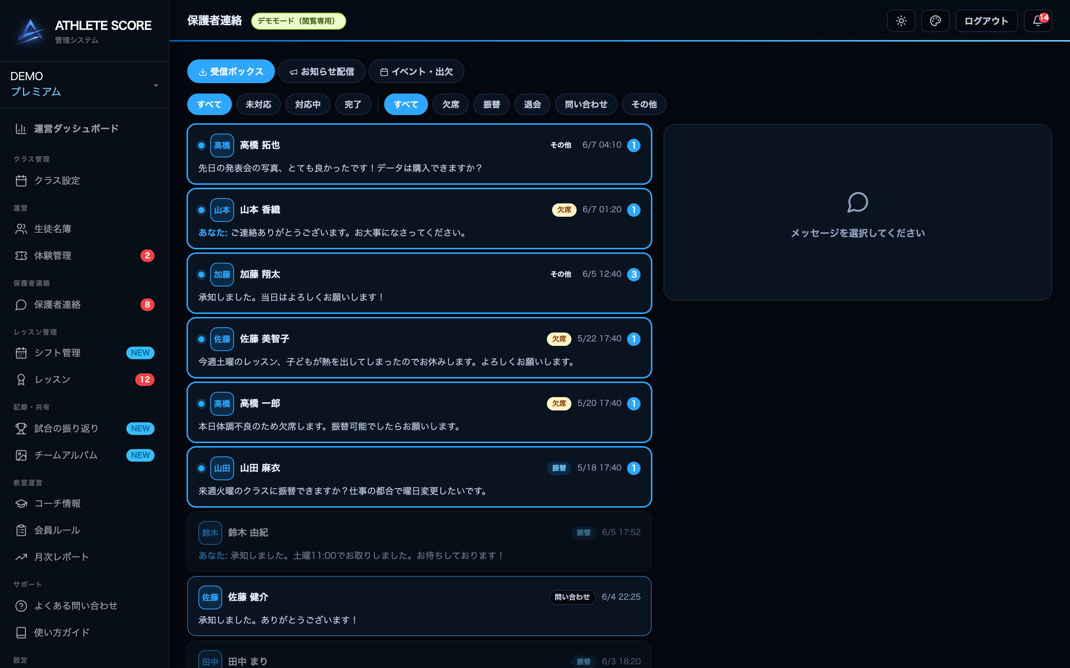Click the 月次レポート trend icon
The width and height of the screenshot is (1070, 668).
(x=21, y=557)
